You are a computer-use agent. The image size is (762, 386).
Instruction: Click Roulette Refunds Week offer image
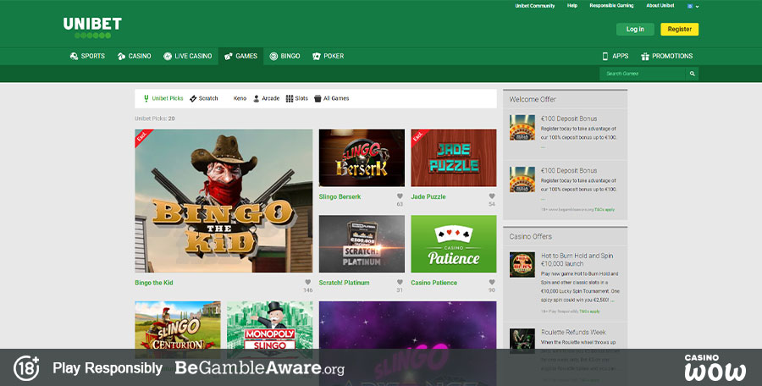pyautogui.click(x=522, y=341)
